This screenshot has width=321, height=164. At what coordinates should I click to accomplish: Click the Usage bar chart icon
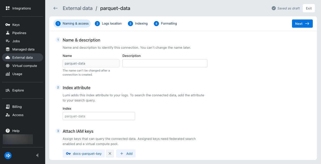coord(8,74)
